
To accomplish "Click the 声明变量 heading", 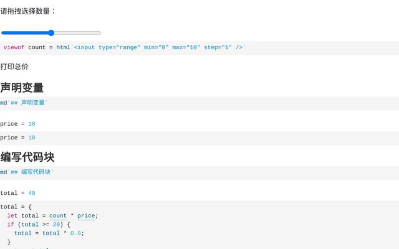I will coord(22,88).
